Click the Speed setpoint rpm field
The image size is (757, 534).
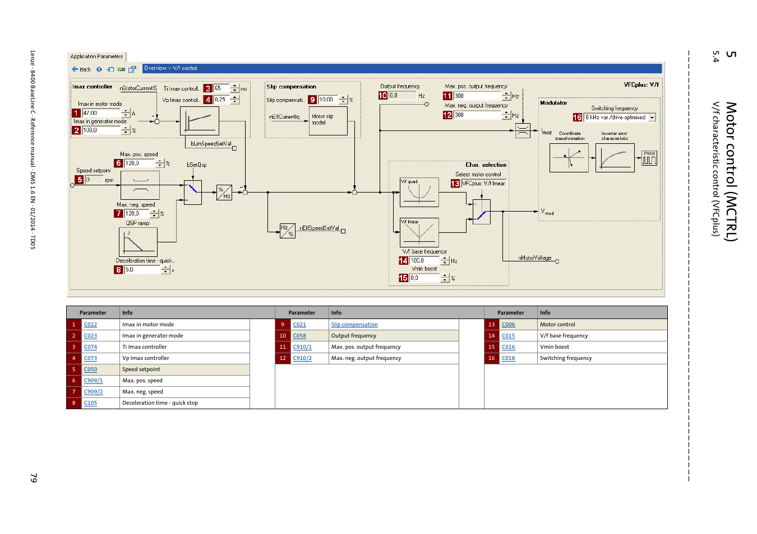click(94, 180)
